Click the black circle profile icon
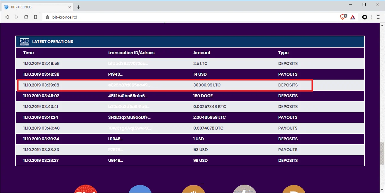 coord(365,17)
